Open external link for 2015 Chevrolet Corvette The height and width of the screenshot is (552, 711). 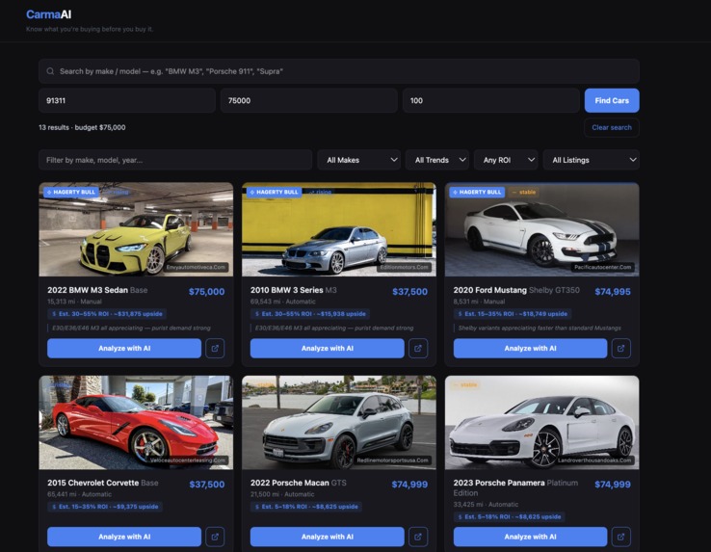coord(215,537)
